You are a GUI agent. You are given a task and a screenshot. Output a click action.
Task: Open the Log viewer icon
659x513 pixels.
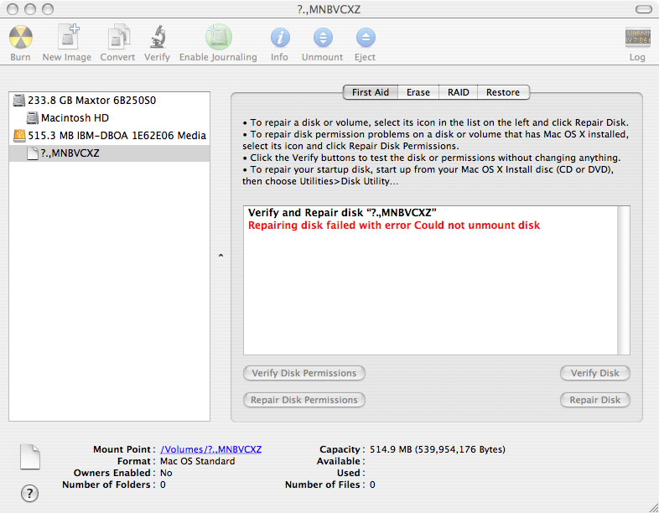pyautogui.click(x=637, y=37)
